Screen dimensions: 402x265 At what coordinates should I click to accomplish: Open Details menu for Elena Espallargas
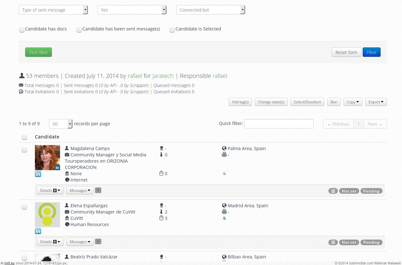50,242
